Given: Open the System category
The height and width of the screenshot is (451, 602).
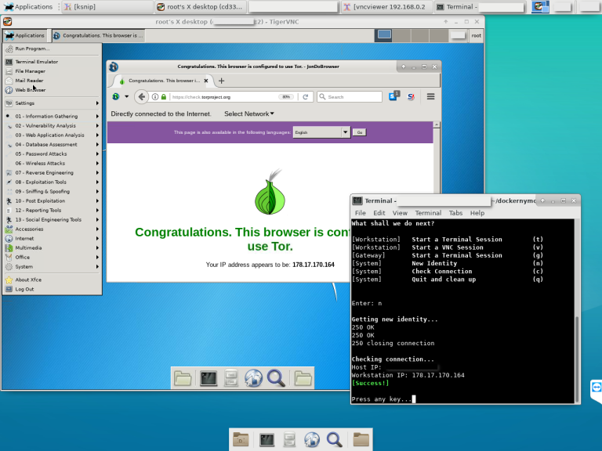Looking at the screenshot, I should click(53, 266).
